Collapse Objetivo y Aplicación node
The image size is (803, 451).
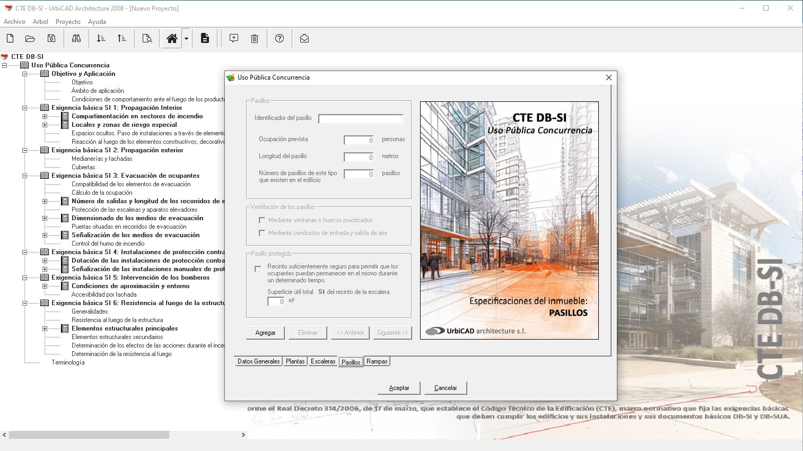(24, 74)
